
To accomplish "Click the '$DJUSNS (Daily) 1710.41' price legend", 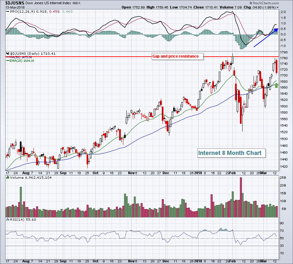I will pyautogui.click(x=33, y=53).
